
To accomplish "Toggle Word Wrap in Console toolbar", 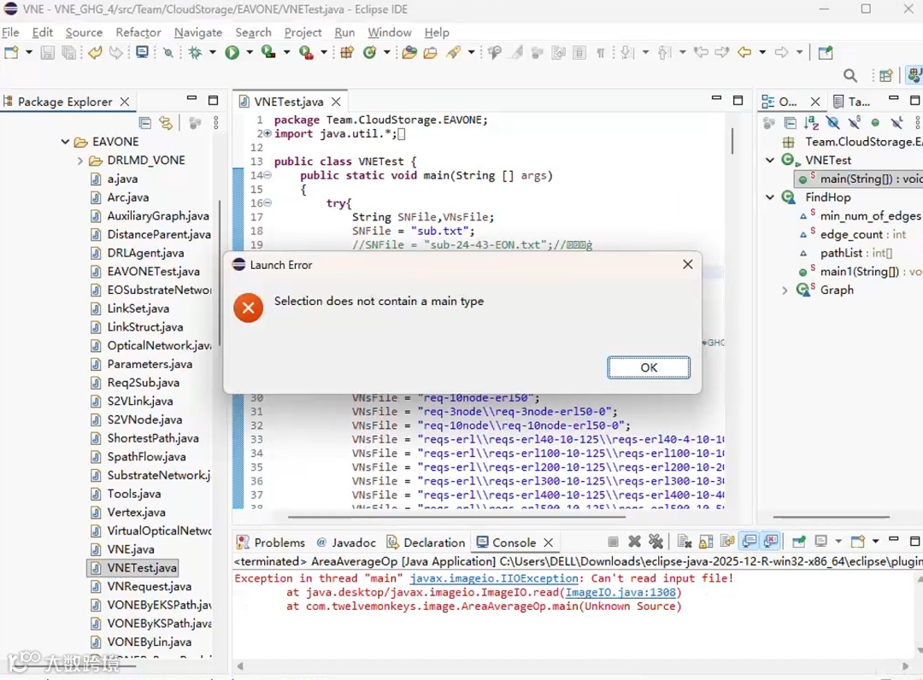I will [727, 541].
